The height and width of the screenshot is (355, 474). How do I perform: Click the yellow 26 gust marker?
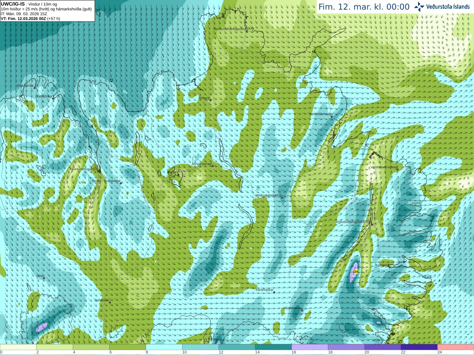(356, 272)
